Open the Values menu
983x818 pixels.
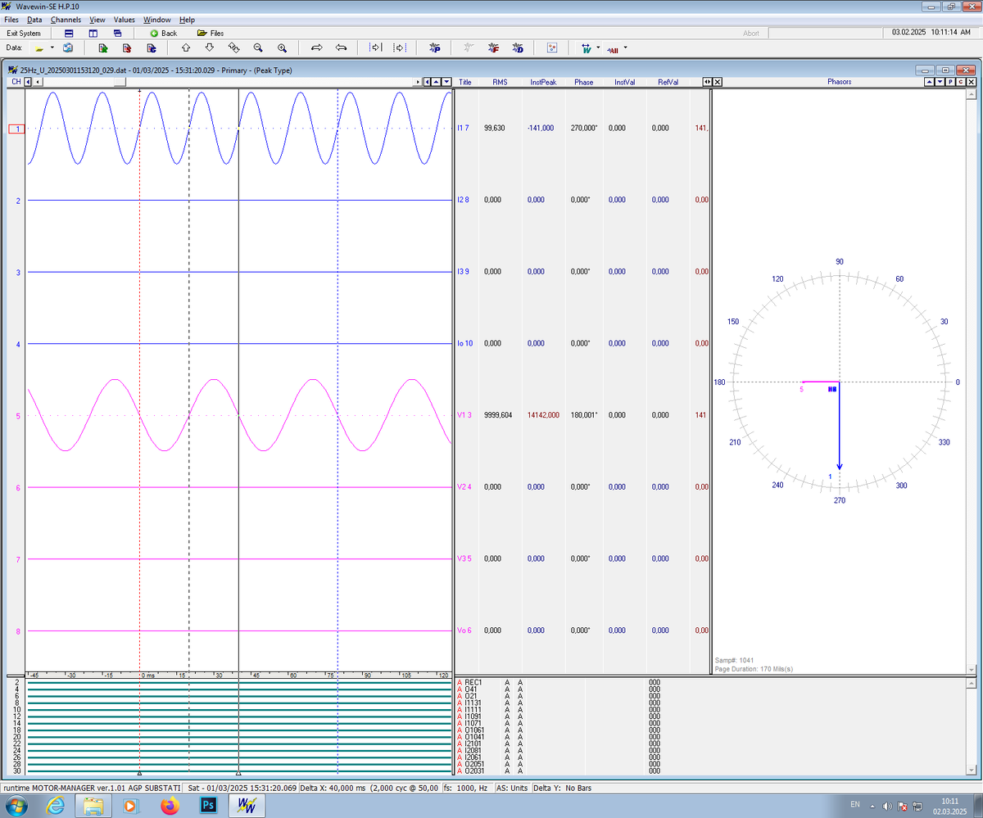pos(124,20)
